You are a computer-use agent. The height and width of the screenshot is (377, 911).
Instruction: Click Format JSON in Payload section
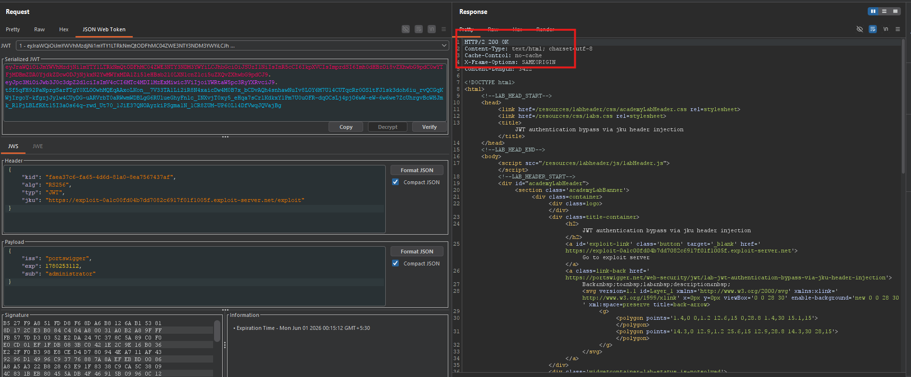(x=417, y=251)
